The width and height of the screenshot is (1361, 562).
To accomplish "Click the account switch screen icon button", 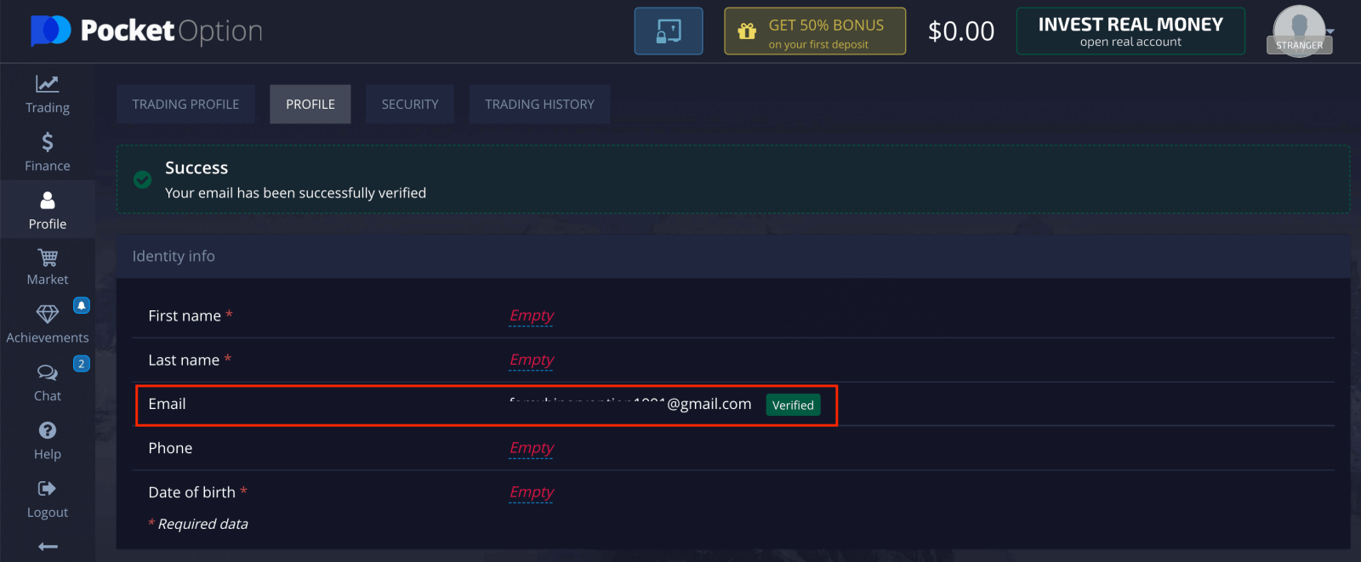I will [x=669, y=31].
